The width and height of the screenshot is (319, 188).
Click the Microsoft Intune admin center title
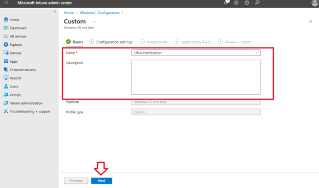click(x=44, y=3)
